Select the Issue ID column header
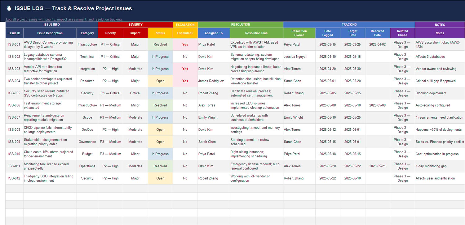The image size is (465, 225). coord(15,33)
